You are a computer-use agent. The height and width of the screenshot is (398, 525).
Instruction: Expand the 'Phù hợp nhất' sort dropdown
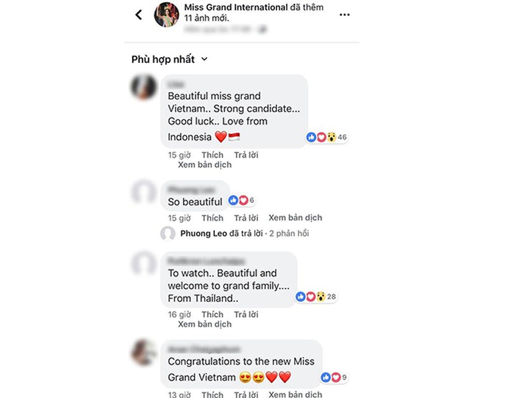[x=170, y=59]
